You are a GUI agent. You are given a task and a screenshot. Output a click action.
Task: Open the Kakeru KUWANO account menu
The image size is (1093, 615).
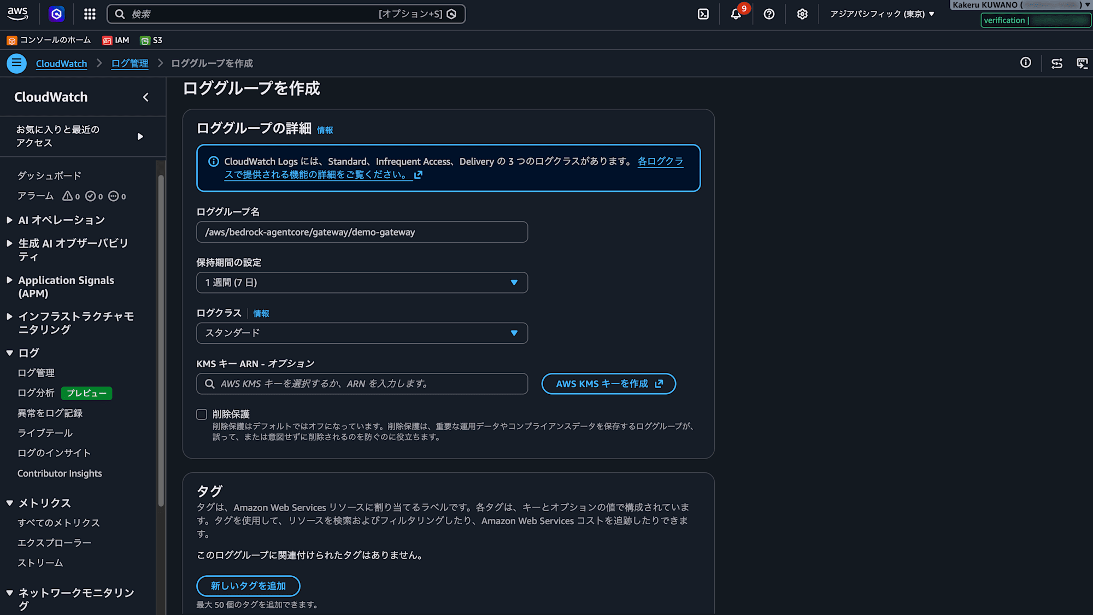(1021, 5)
